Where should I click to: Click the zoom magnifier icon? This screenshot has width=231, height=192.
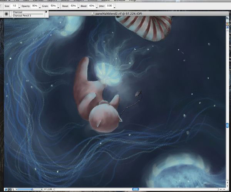click(13, 189)
